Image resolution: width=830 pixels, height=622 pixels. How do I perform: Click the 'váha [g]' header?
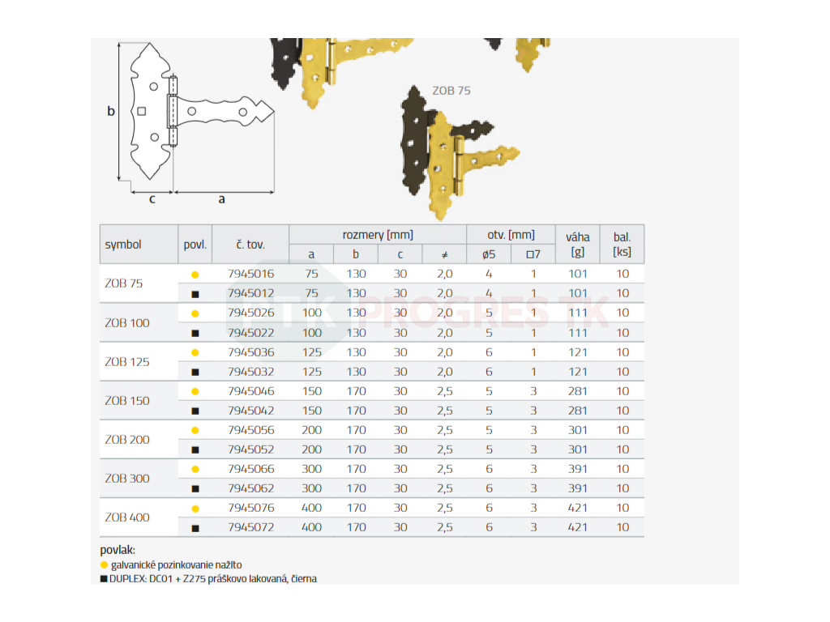coord(577,245)
